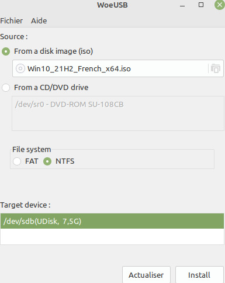Close WoeUSB with the green X button
The image size is (225, 283).
click(x=220, y=5)
